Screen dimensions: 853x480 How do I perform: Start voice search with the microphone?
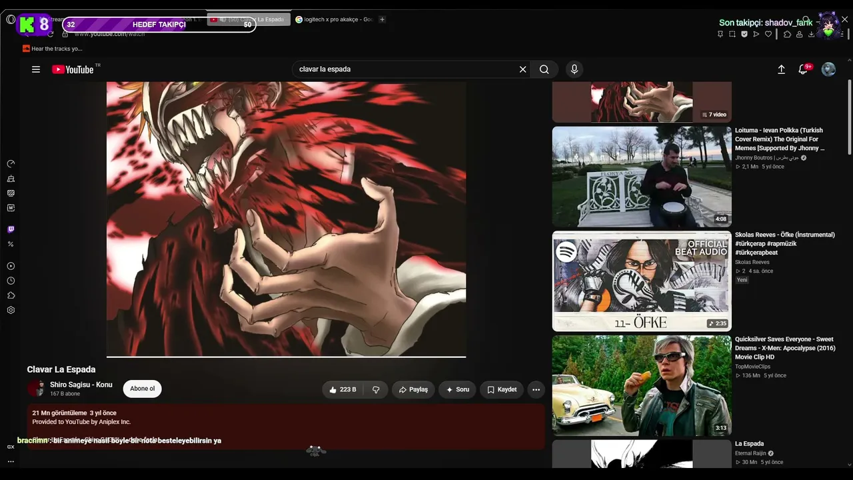[x=574, y=69]
